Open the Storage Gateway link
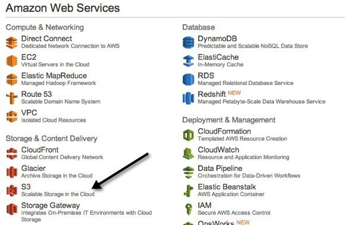Screen dimensions: 345x225 pos(51,205)
